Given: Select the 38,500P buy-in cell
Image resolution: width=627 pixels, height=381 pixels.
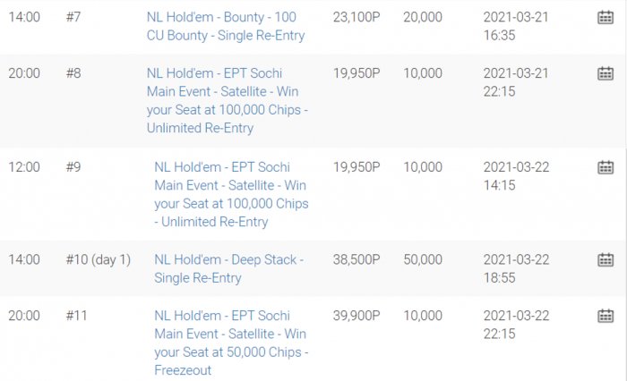Looking at the screenshot, I should tap(358, 259).
